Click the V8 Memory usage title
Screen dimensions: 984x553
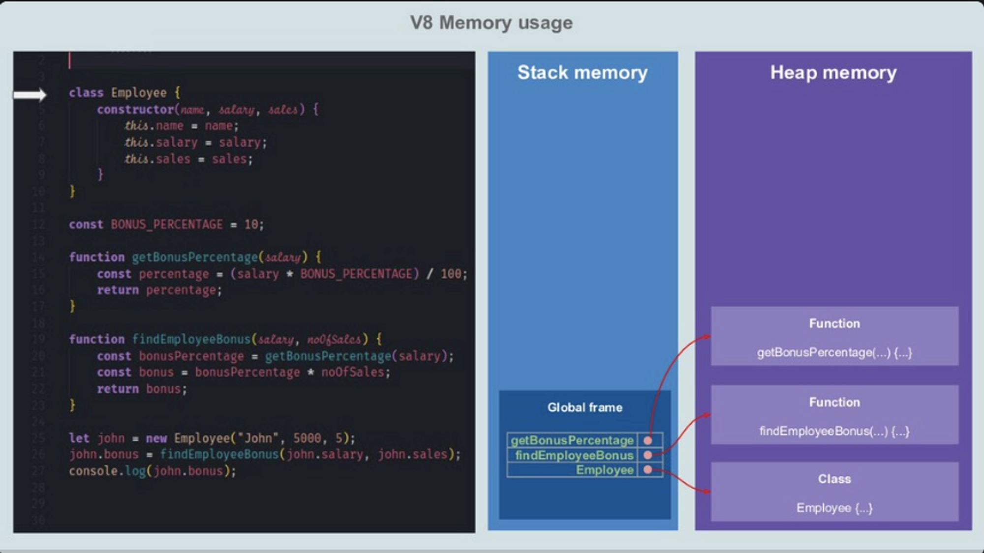click(x=491, y=23)
